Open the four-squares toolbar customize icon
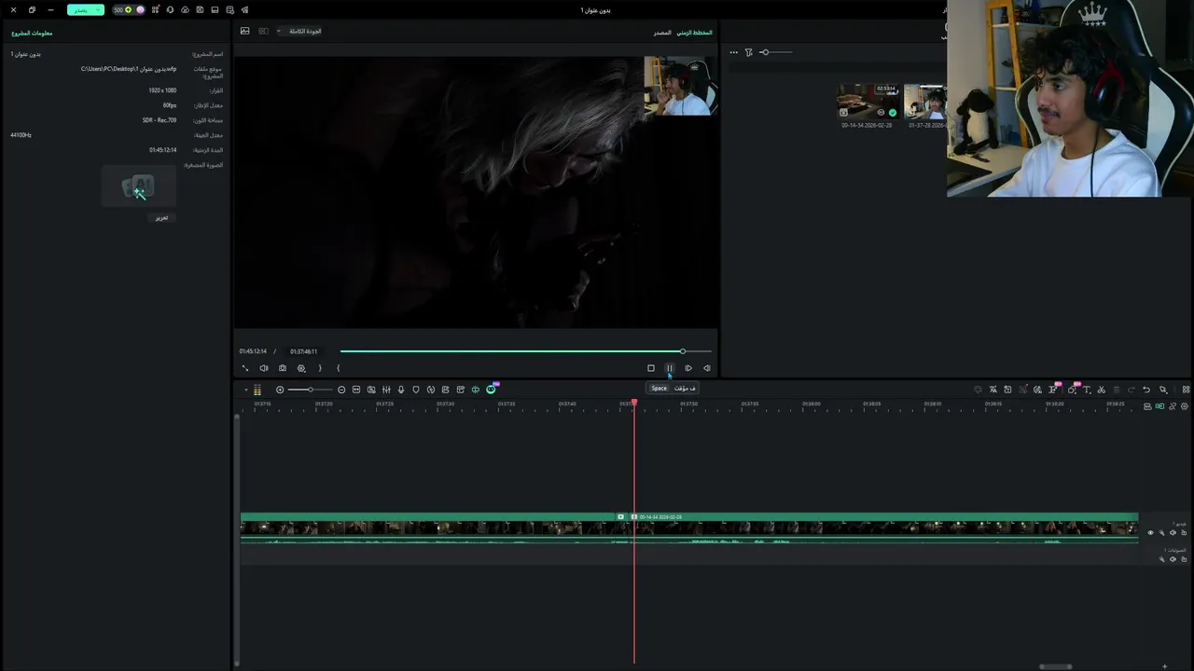Screen dimensions: 1194x671 pyautogui.click(x=1186, y=390)
